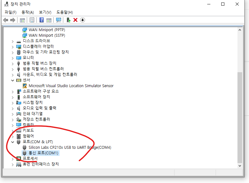Select 사운드, 비디오 및 게임 컨트롤러 row
This screenshot has height=183, width=249.
[50, 74]
